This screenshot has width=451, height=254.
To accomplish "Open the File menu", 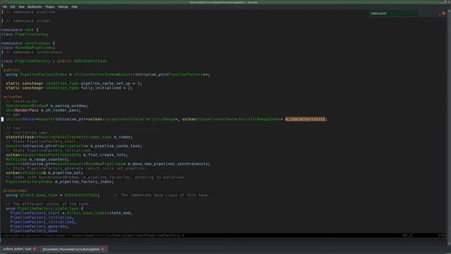I will point(5,6).
